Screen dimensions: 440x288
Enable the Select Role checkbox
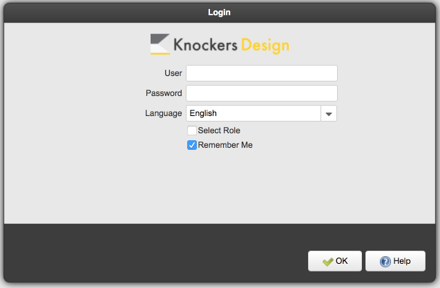click(192, 131)
